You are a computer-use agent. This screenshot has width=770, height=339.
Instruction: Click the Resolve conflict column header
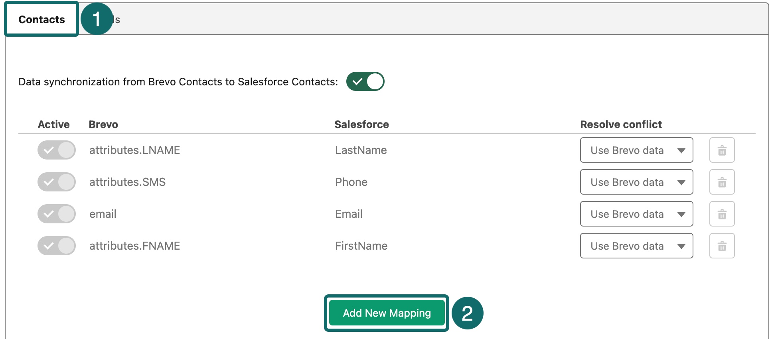click(x=621, y=124)
